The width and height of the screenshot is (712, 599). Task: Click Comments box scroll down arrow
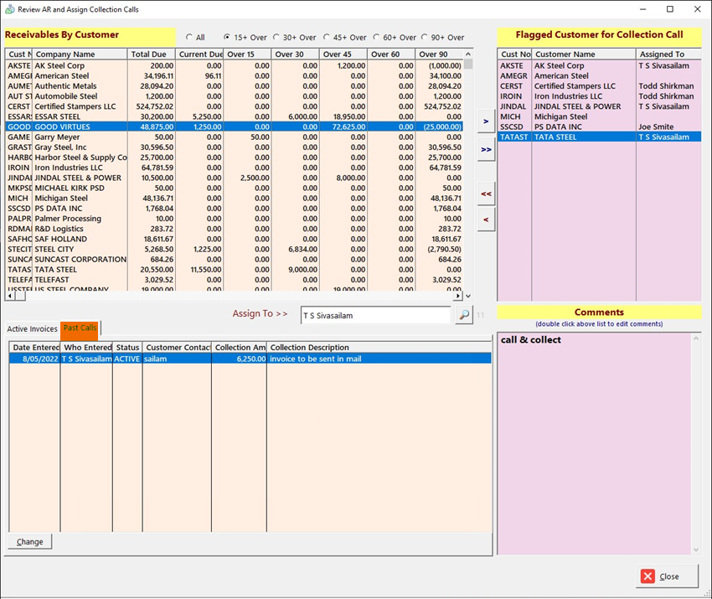click(696, 550)
